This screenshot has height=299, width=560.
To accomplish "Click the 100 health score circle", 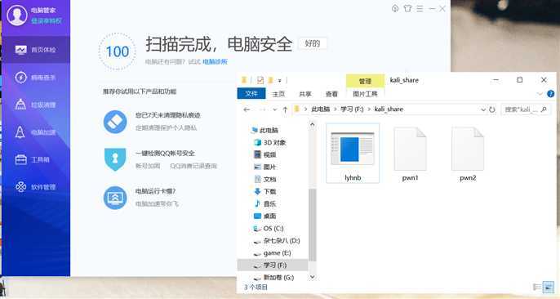I will pos(118,51).
